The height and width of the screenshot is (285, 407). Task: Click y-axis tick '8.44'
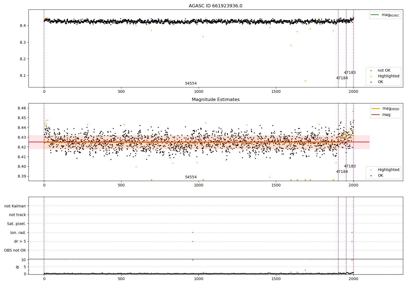[22, 128]
